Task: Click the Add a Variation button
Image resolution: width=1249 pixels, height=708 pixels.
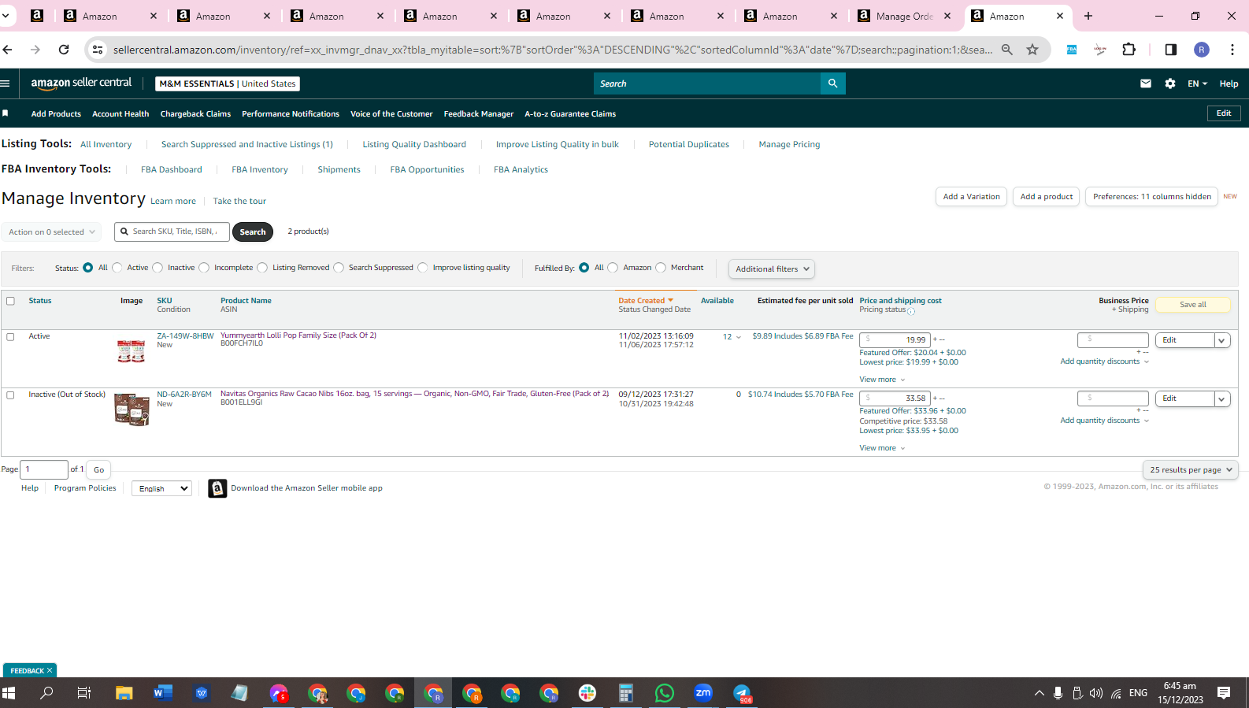Action: point(971,197)
